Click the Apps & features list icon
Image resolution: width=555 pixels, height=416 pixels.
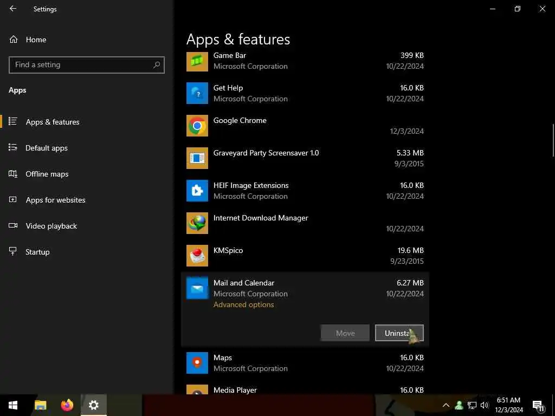pyautogui.click(x=13, y=121)
